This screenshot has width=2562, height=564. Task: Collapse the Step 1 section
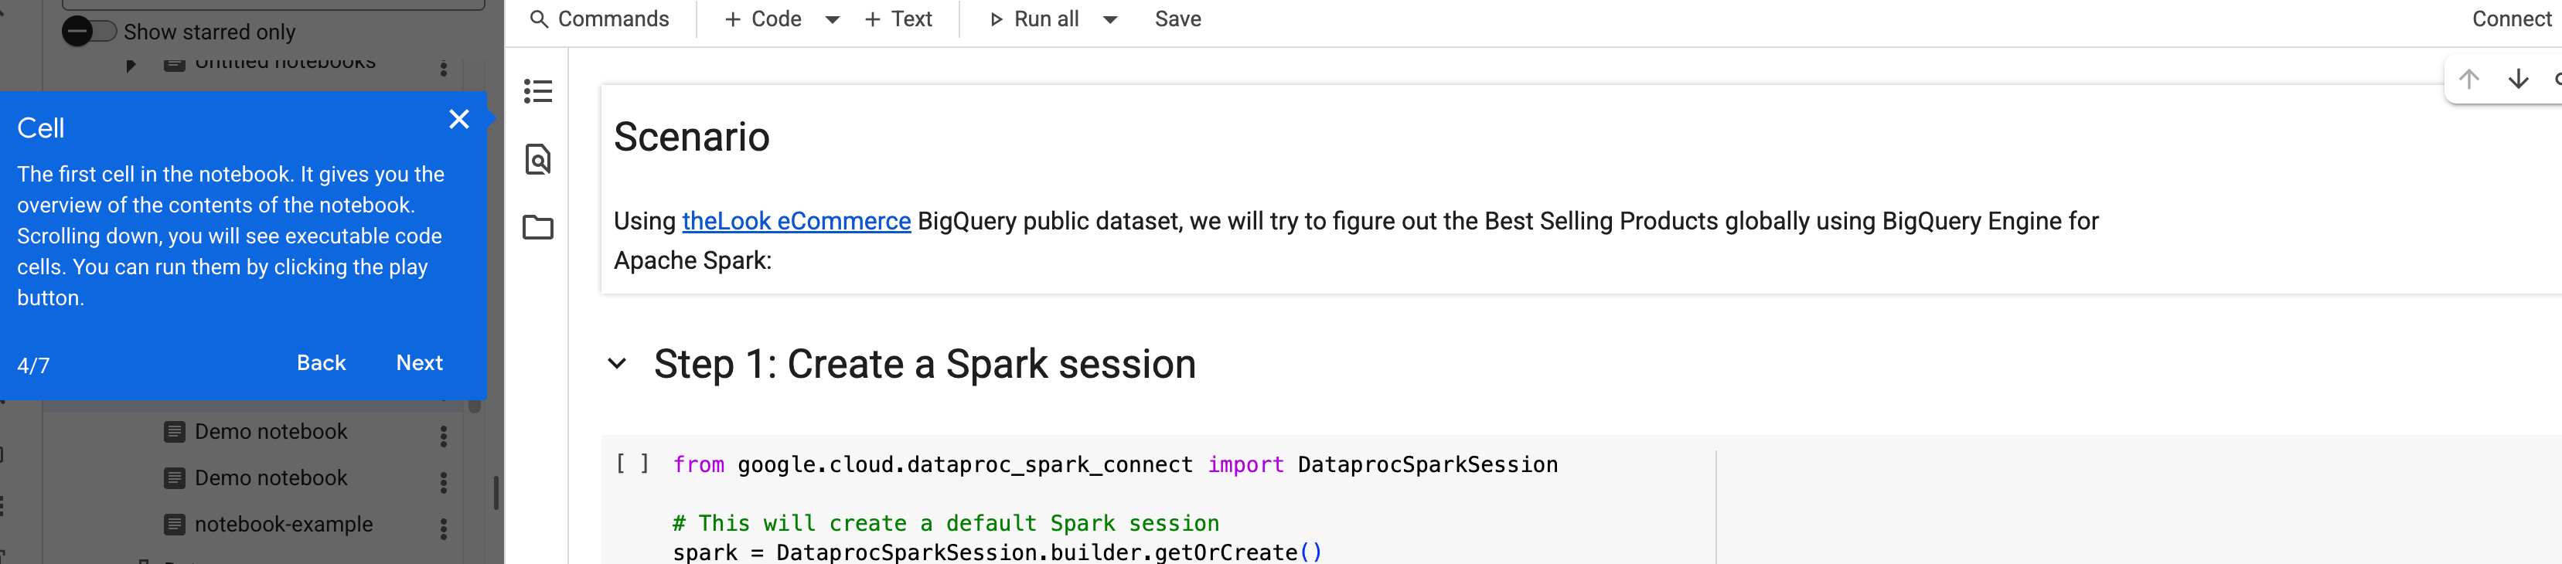tap(617, 364)
